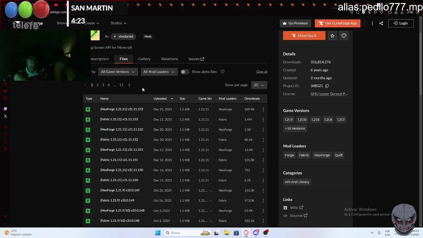Open options for [NeoForge 1.21.11] v21.11.153
The image size is (423, 238).
pyautogui.click(x=263, y=109)
